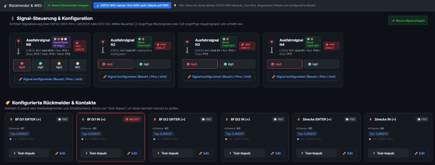The image size is (435, 165).
Task: Click the Strecke ENTER (+) card title
Action: point(317,119)
